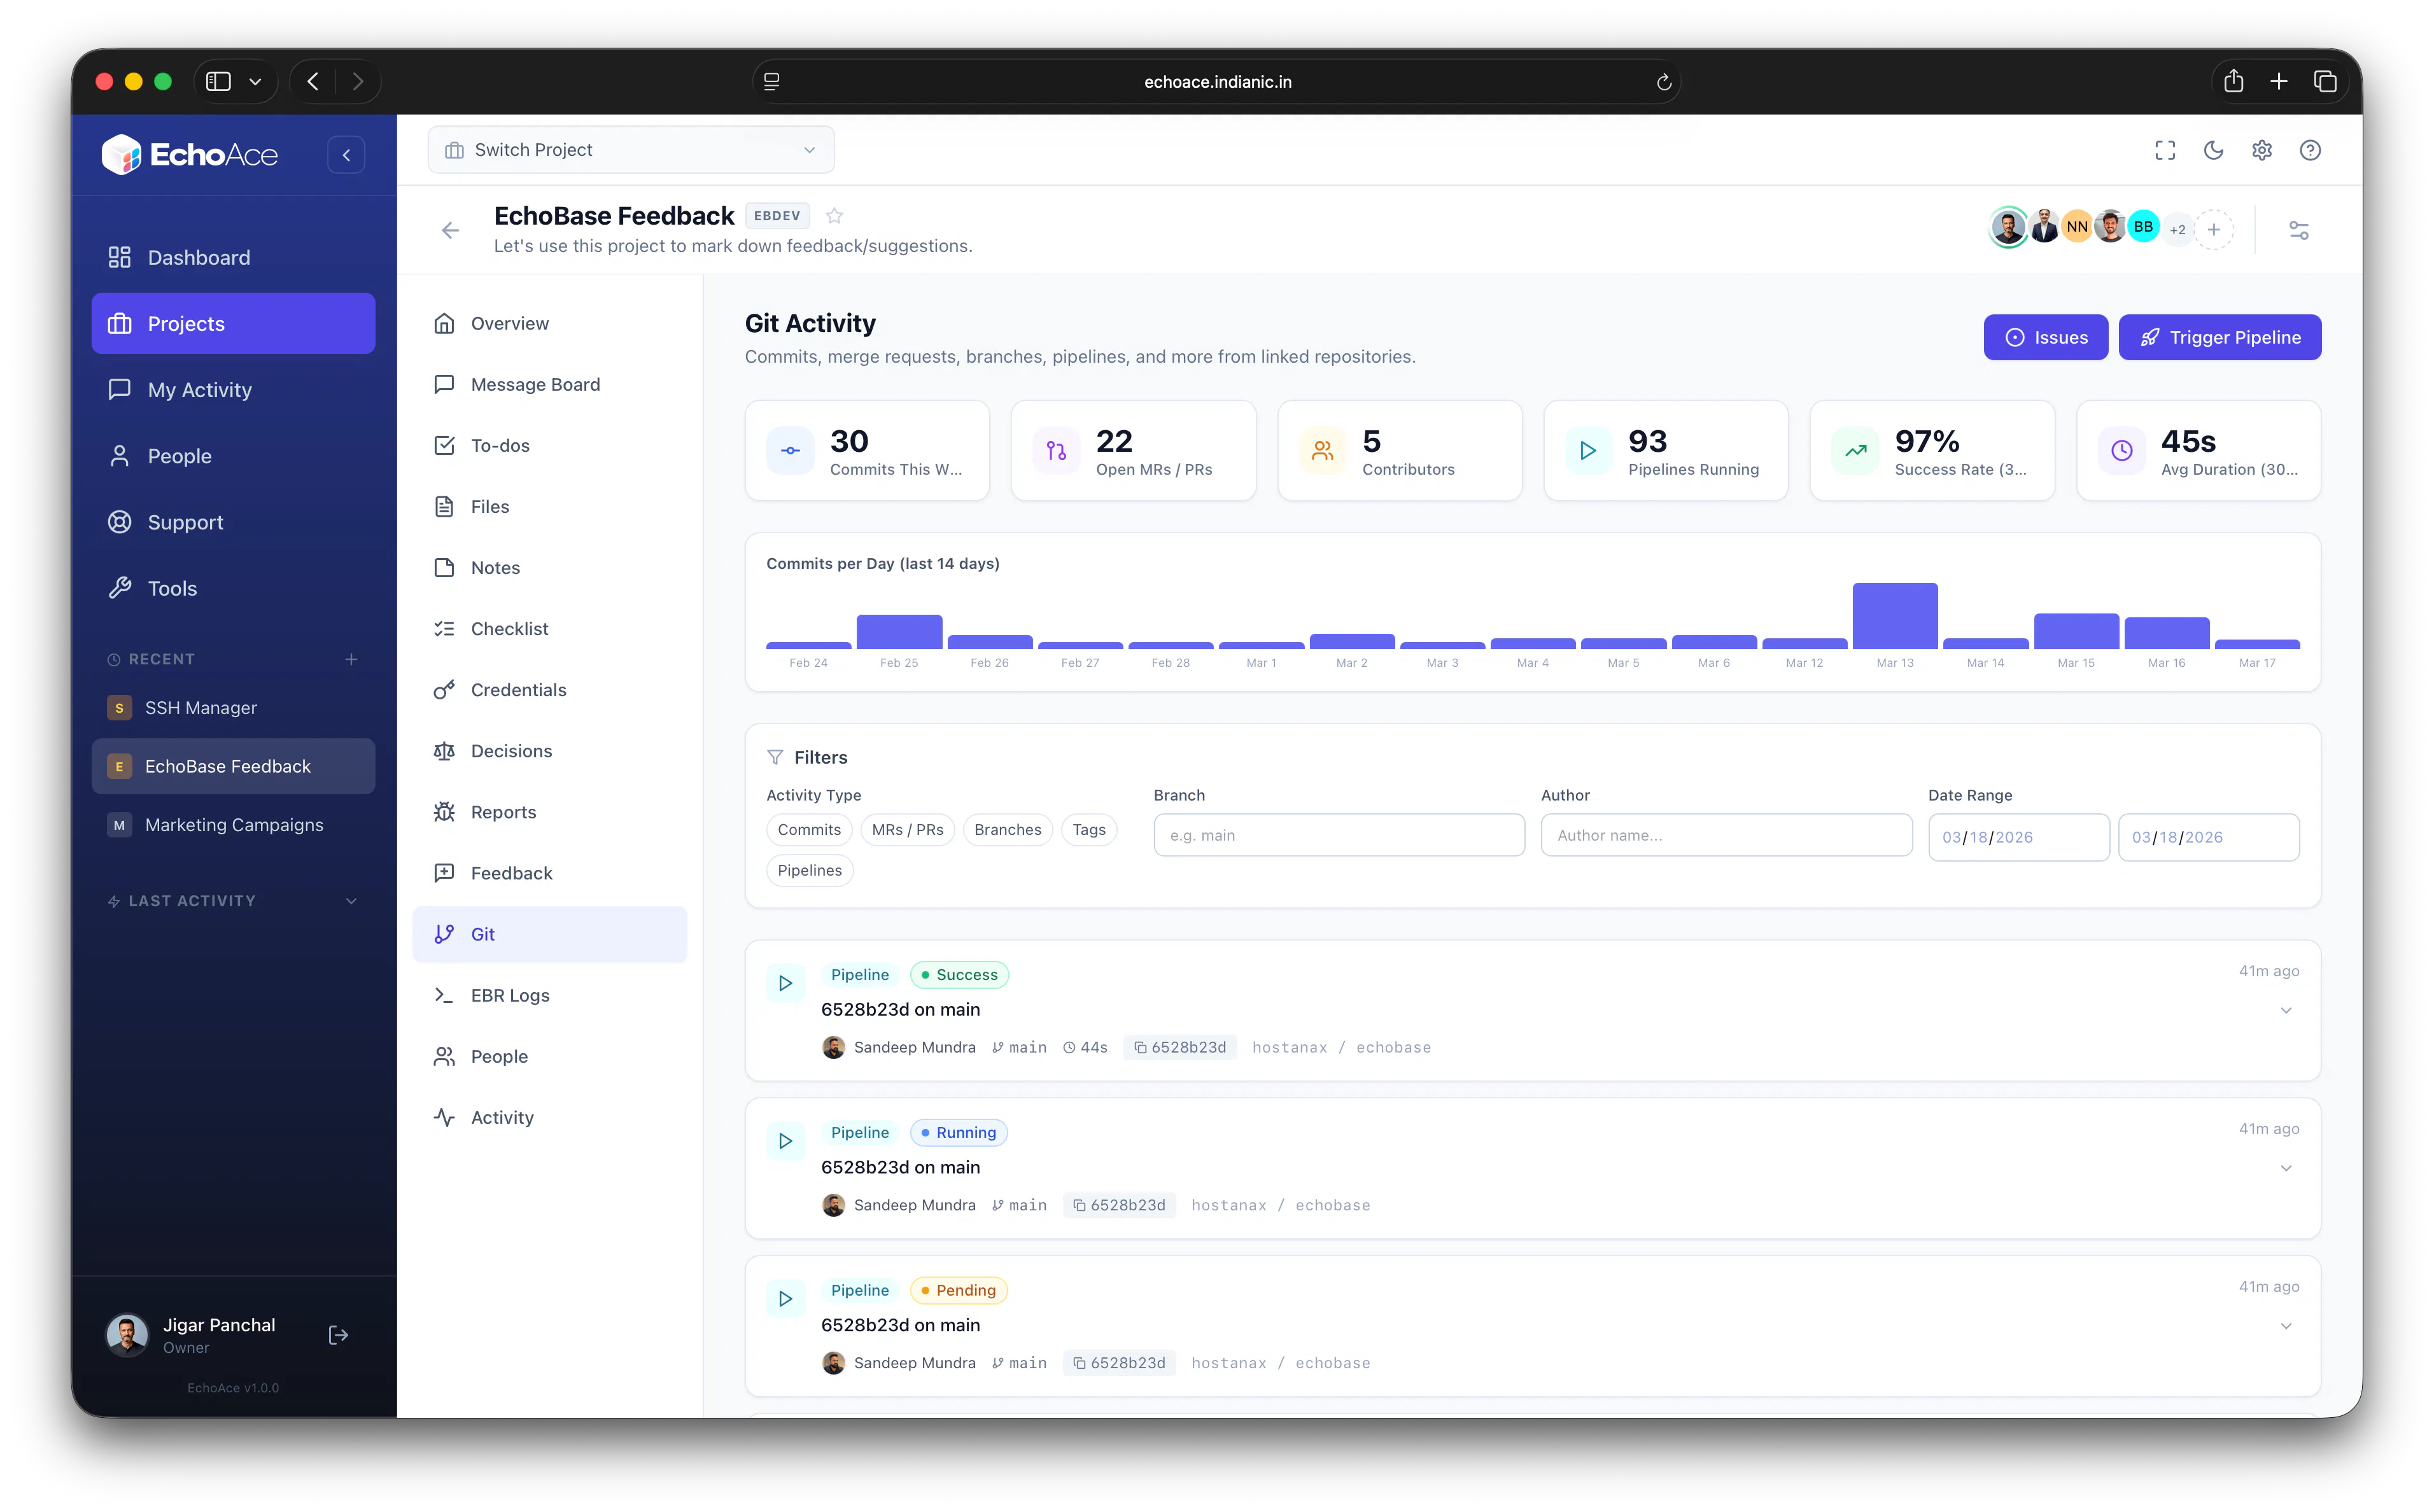Star the EchoBase Feedback project
Screen dimensions: 2434x1512
tap(834, 215)
